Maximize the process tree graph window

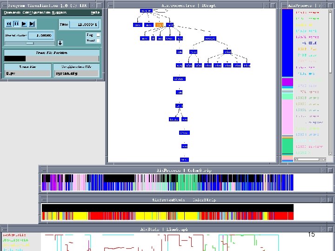tap(273, 6)
